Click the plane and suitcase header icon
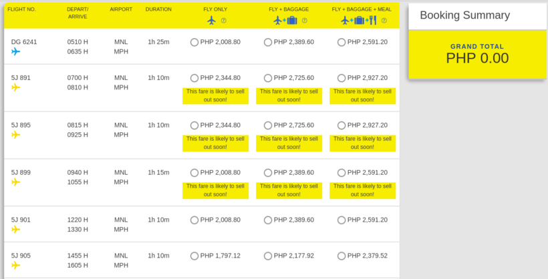 [285, 21]
